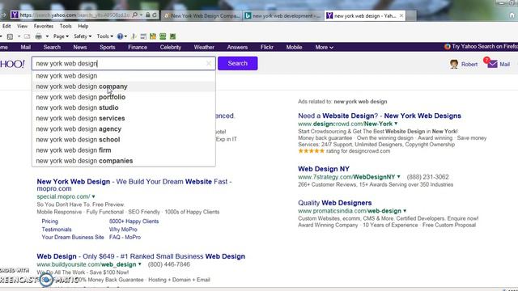The width and height of the screenshot is (518, 291).
Task: Click the calendar-like toolbar icon after Help
Action: point(143,36)
